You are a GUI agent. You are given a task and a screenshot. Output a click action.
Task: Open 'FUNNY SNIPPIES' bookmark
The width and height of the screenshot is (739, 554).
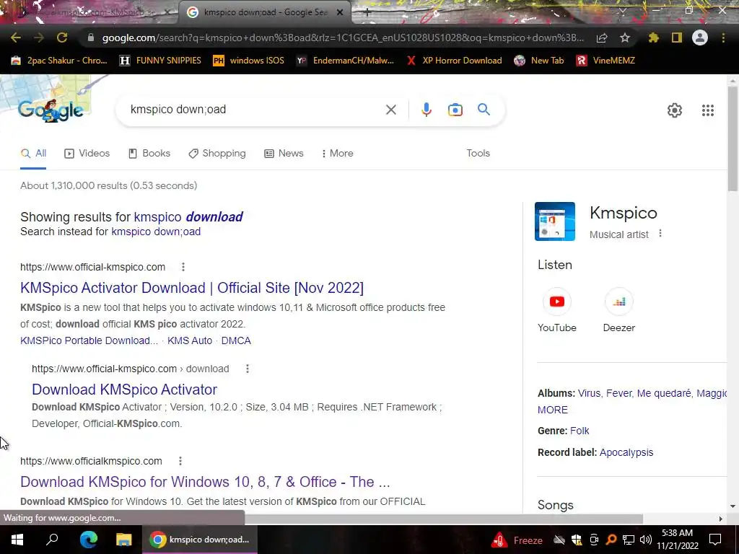161,61
